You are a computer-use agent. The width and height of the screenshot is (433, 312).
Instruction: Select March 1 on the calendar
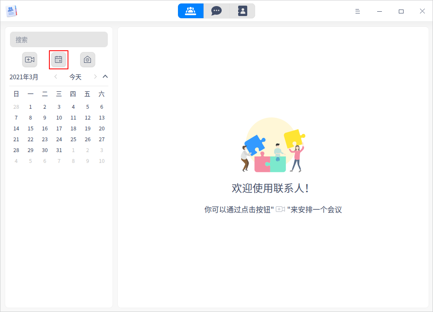click(30, 107)
